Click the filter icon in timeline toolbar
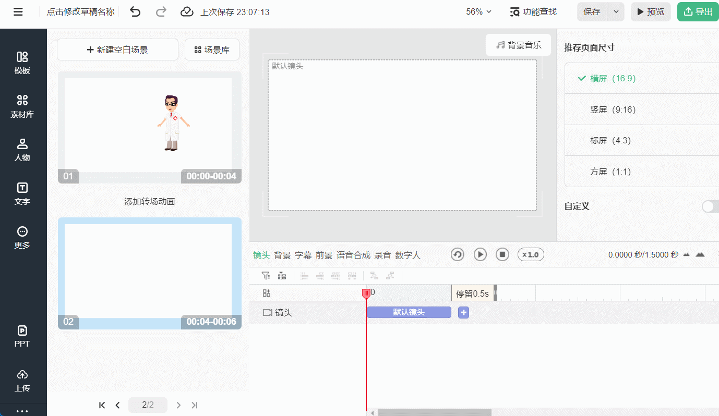The width and height of the screenshot is (719, 416). click(x=266, y=276)
